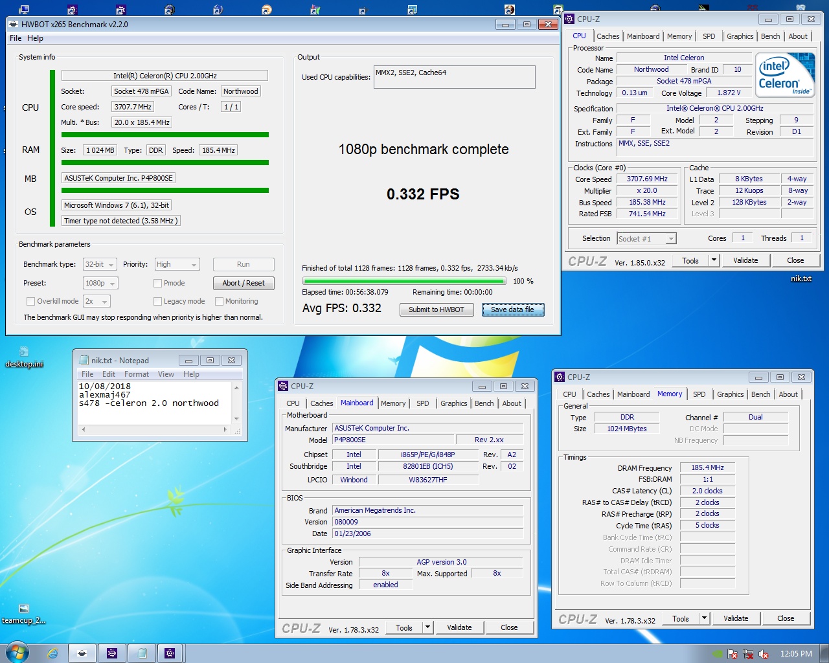Open HWBOT Help menu

coord(35,38)
